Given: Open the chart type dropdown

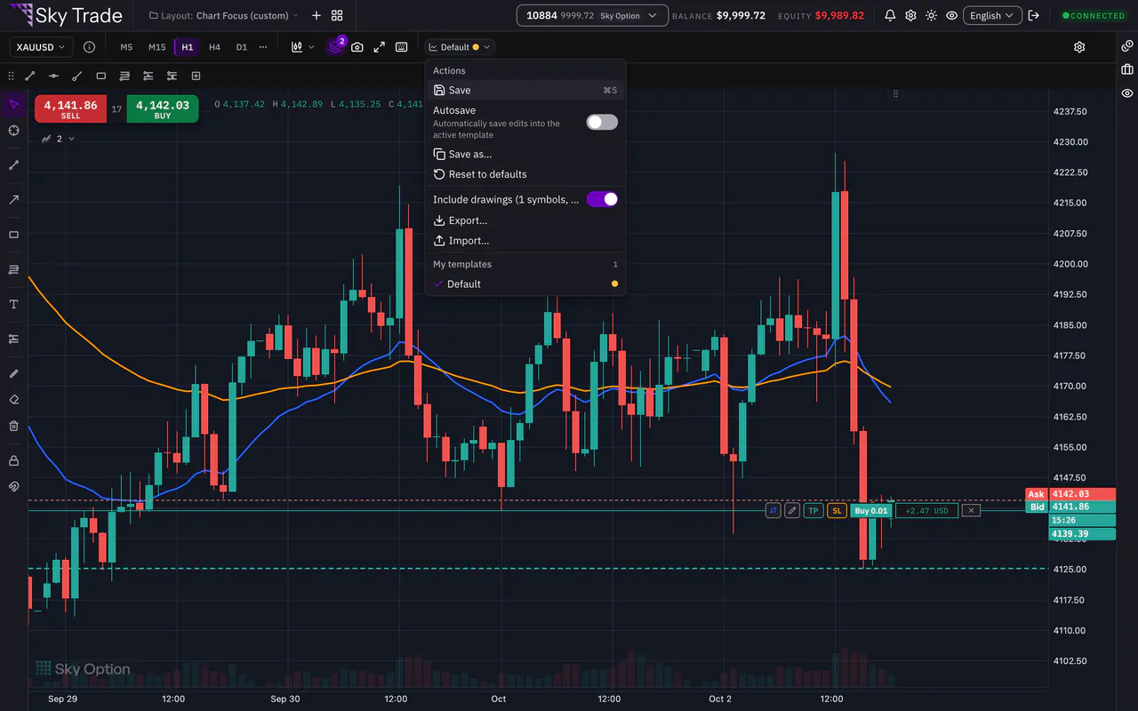Looking at the screenshot, I should 303,47.
